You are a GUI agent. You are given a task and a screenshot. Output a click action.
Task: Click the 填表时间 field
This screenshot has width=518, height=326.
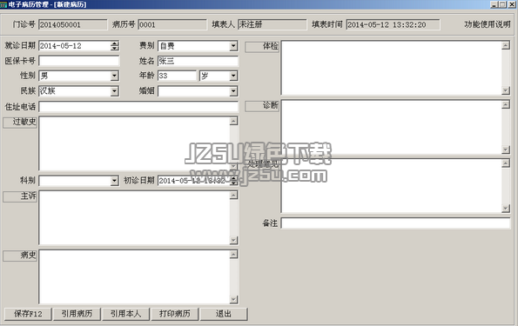(x=394, y=24)
